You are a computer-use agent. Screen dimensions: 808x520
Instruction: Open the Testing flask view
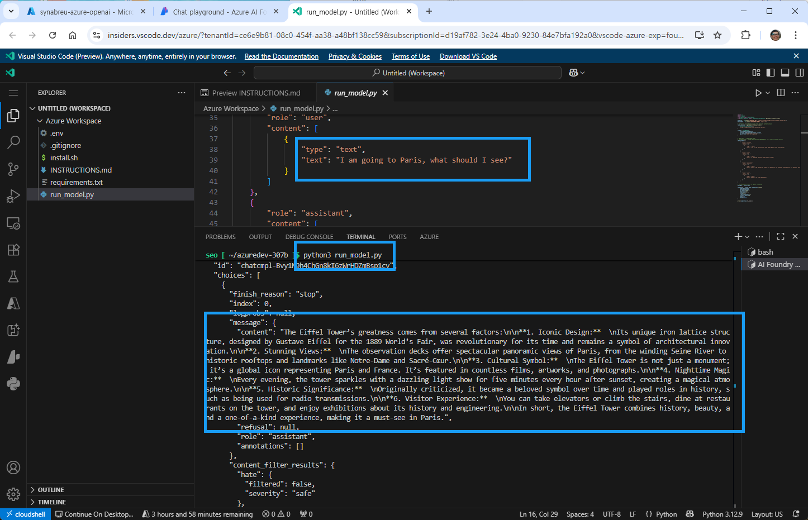tap(13, 276)
